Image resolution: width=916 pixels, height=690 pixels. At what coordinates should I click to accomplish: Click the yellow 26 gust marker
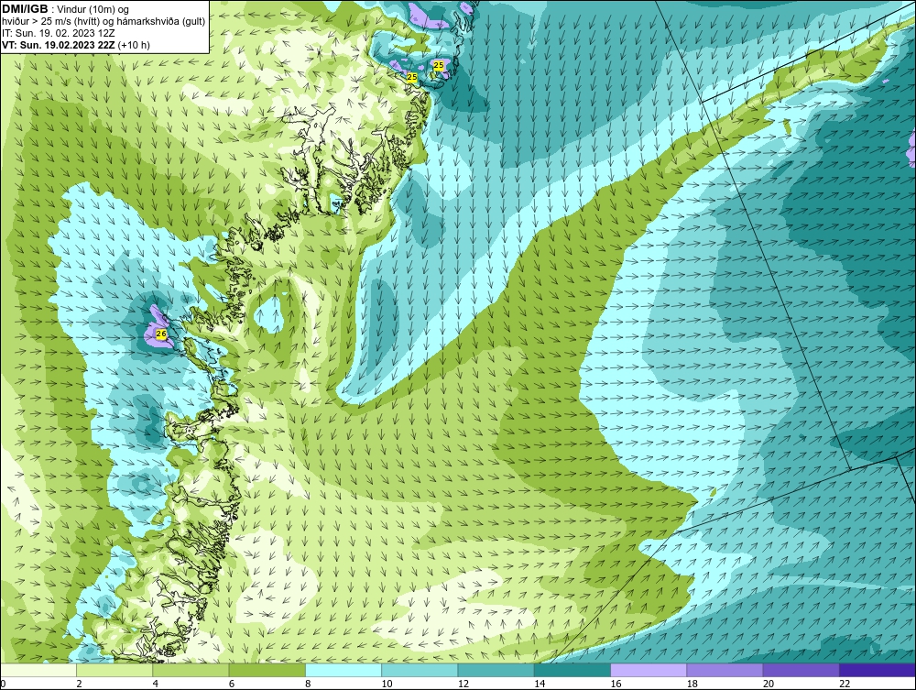162,334
